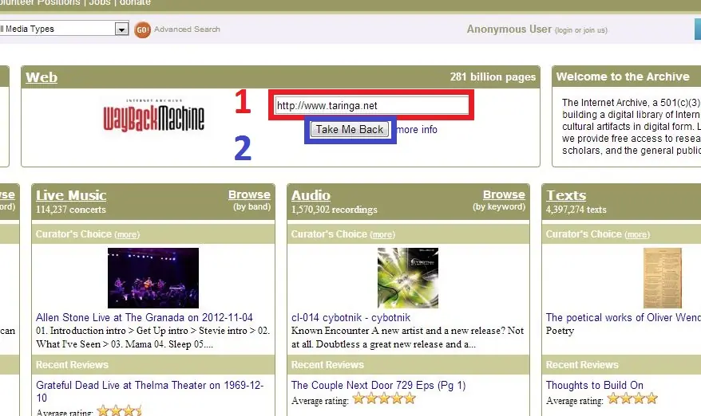Focus the Wayback Machine URL input field
This screenshot has height=416, width=701.
(371, 106)
